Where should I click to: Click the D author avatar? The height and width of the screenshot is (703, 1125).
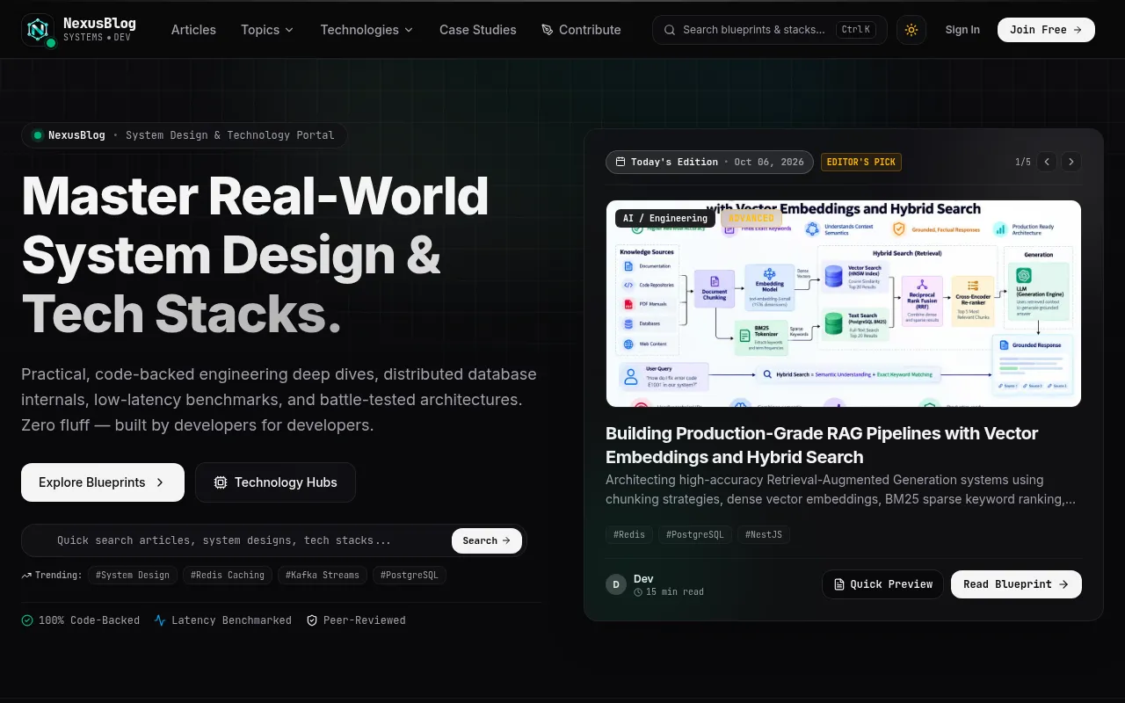pyautogui.click(x=616, y=584)
